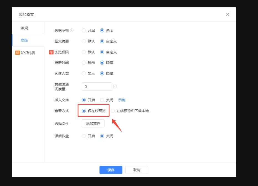Select 显示 for 阅读人数
Viewport: 258px width, 186px height.
(84, 74)
